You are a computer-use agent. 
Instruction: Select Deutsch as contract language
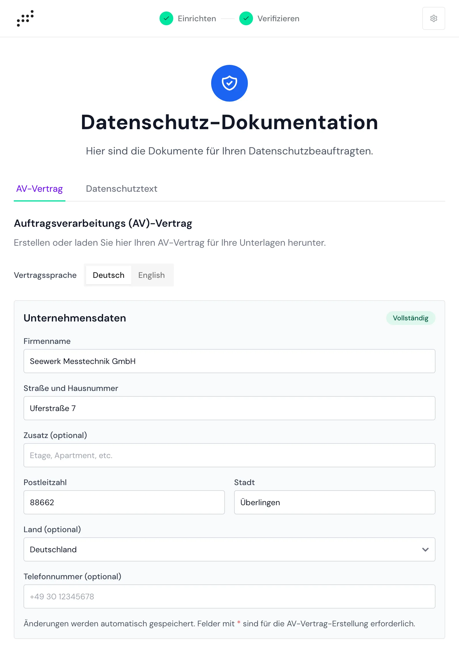click(108, 275)
